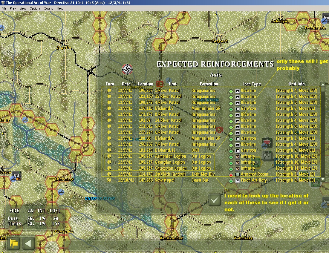Click green plus for Disband.6
The image size is (329, 253).
pos(231,139)
